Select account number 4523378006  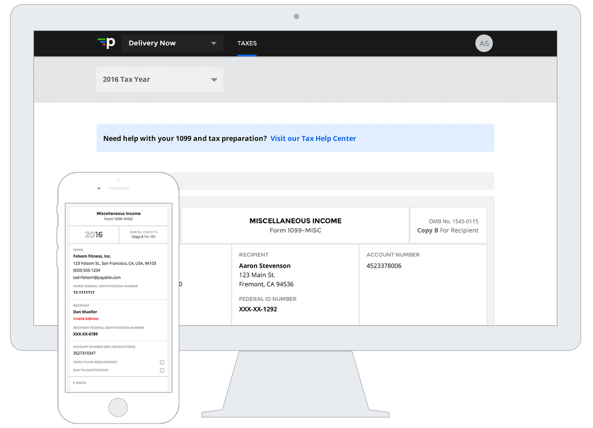[384, 266]
